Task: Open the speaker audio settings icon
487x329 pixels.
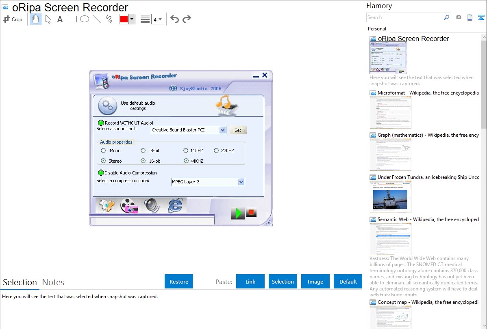Action: coord(152,206)
